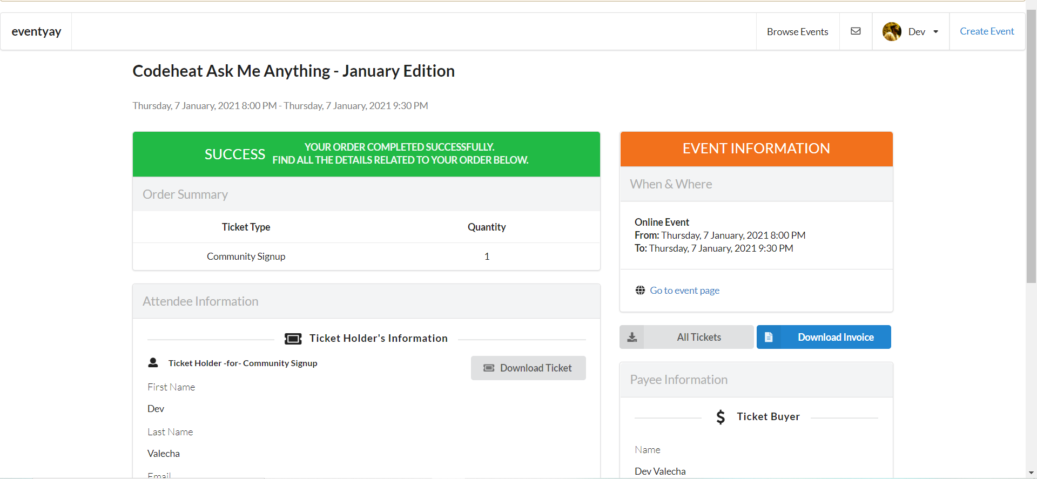Viewport: 1037px width, 479px height.
Task: Click the Last Name label
Action: [170, 432]
